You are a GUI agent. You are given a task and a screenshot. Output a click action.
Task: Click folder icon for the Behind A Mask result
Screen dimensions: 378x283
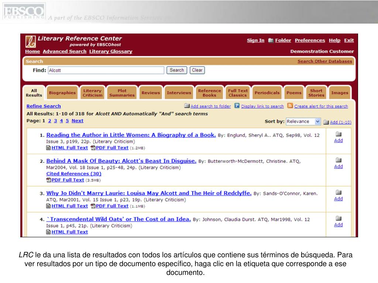[339, 160]
